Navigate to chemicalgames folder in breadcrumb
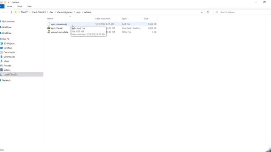 [65, 12]
